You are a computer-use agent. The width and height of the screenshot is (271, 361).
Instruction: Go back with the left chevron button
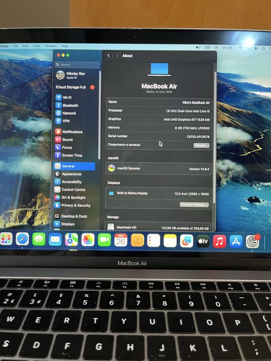click(109, 56)
